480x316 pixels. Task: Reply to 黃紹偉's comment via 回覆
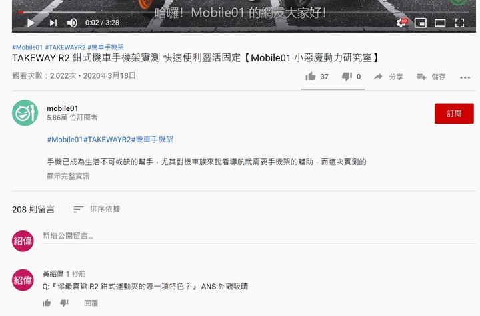click(91, 303)
